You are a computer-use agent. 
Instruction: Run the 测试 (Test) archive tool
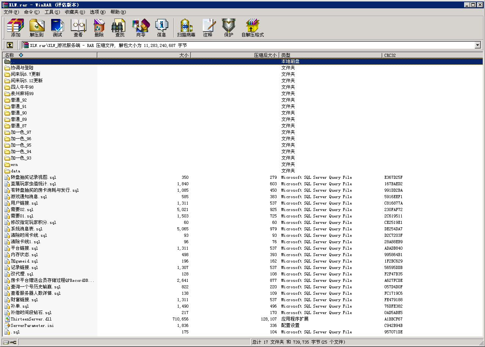click(x=58, y=28)
